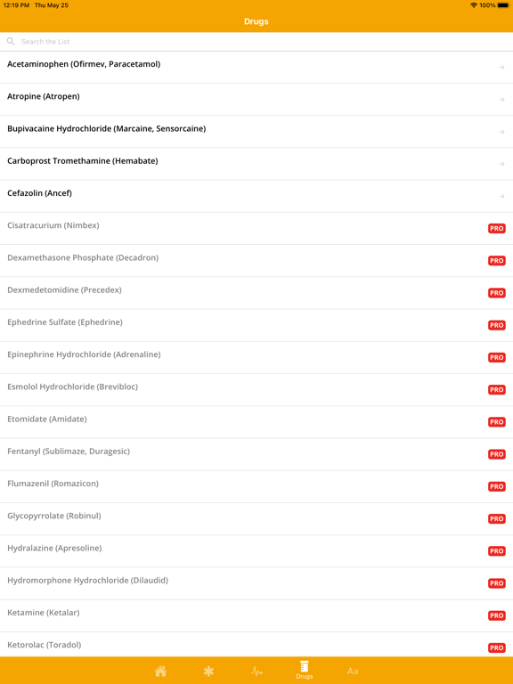Viewport: 513px width, 684px height.
Task: Expand Atropine entry with its arrow
Action: click(501, 100)
